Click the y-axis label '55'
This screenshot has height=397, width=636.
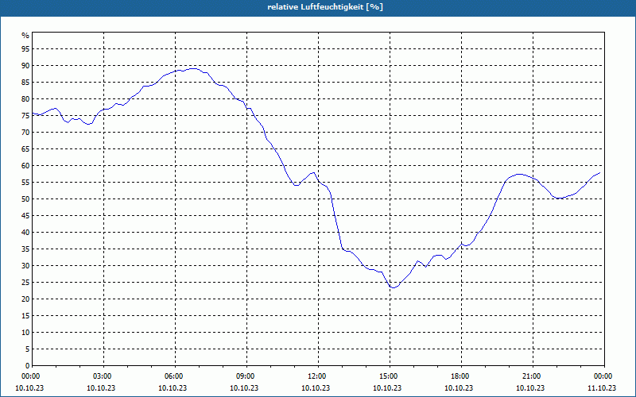[25, 183]
